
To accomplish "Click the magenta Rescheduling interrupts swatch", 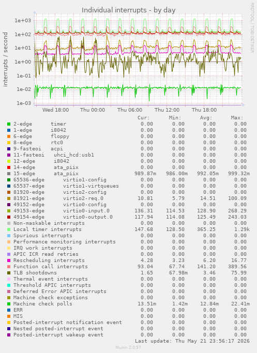I will click(x=9, y=260).
